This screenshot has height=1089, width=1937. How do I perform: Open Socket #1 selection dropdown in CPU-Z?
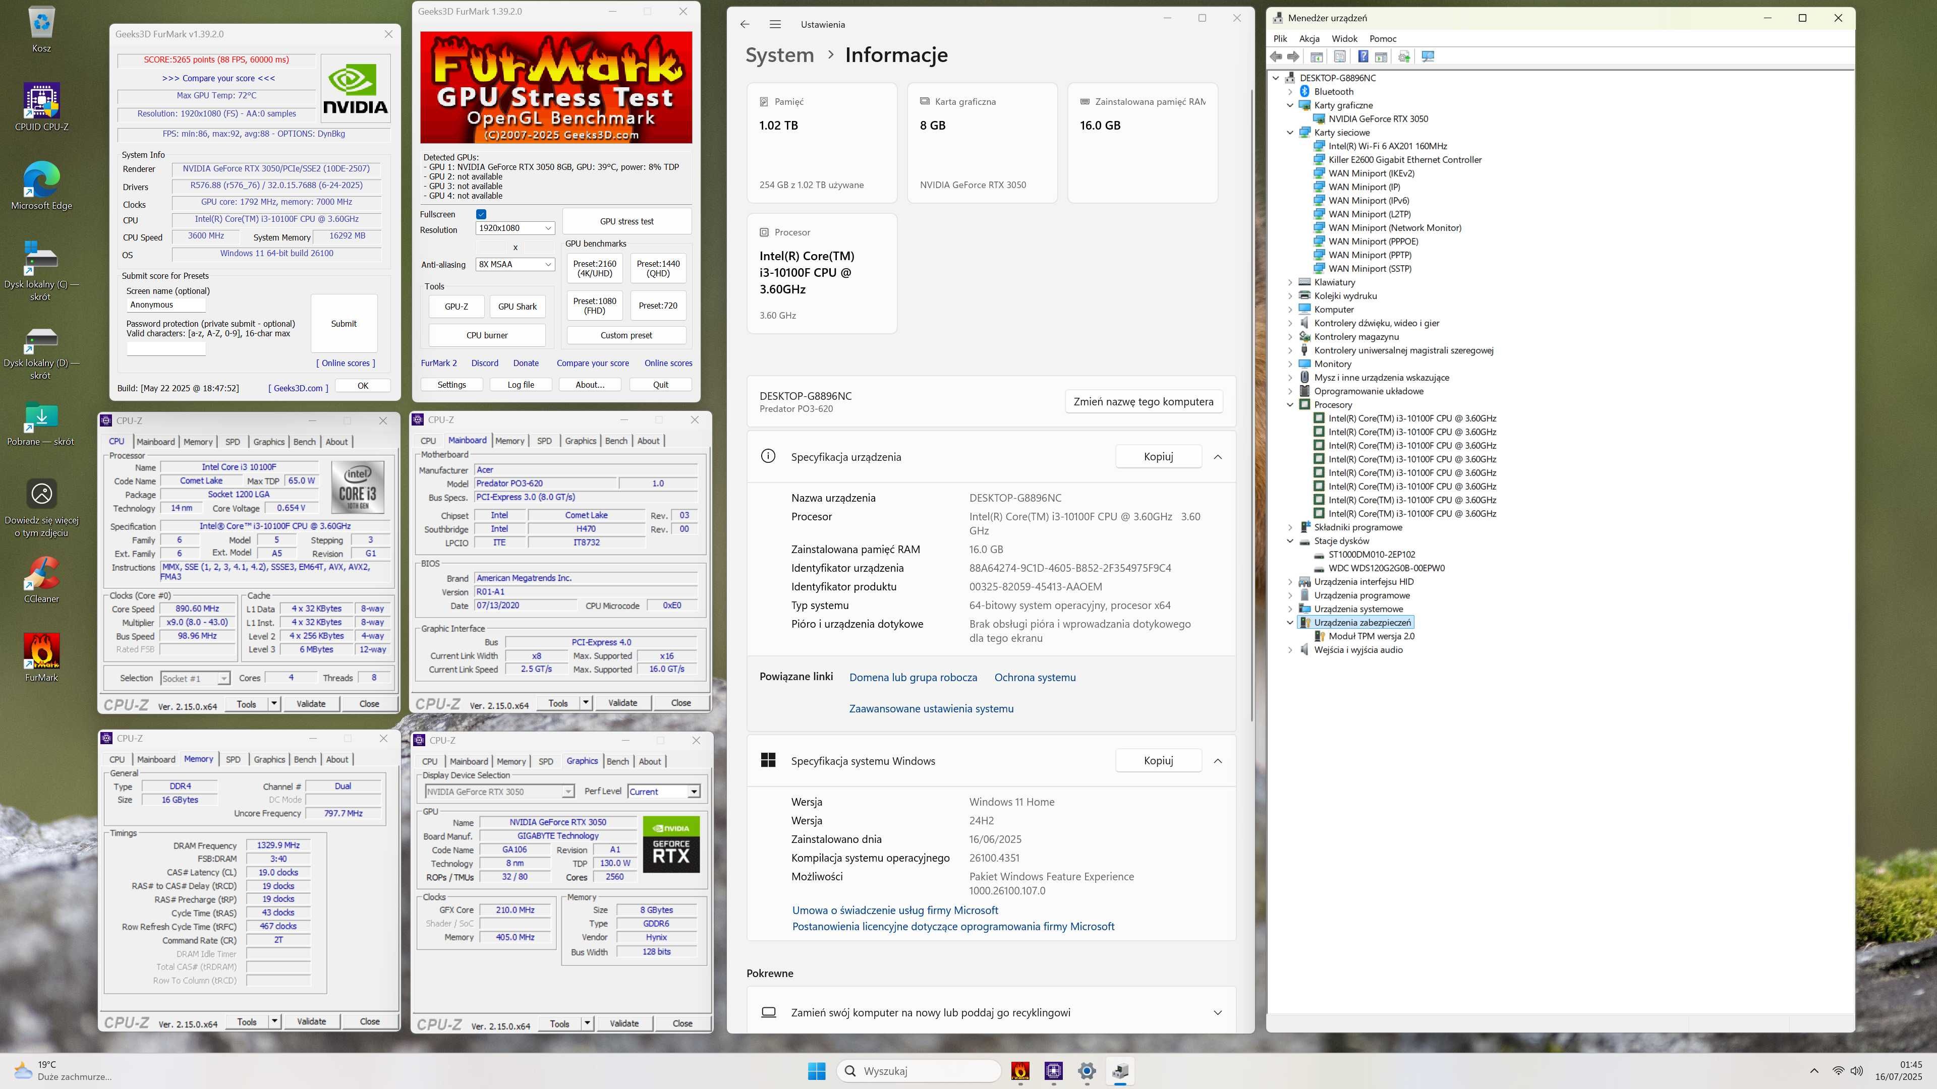pyautogui.click(x=195, y=678)
